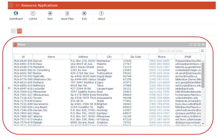Select the In Consulting row
219x137 pixels.
(108, 70)
